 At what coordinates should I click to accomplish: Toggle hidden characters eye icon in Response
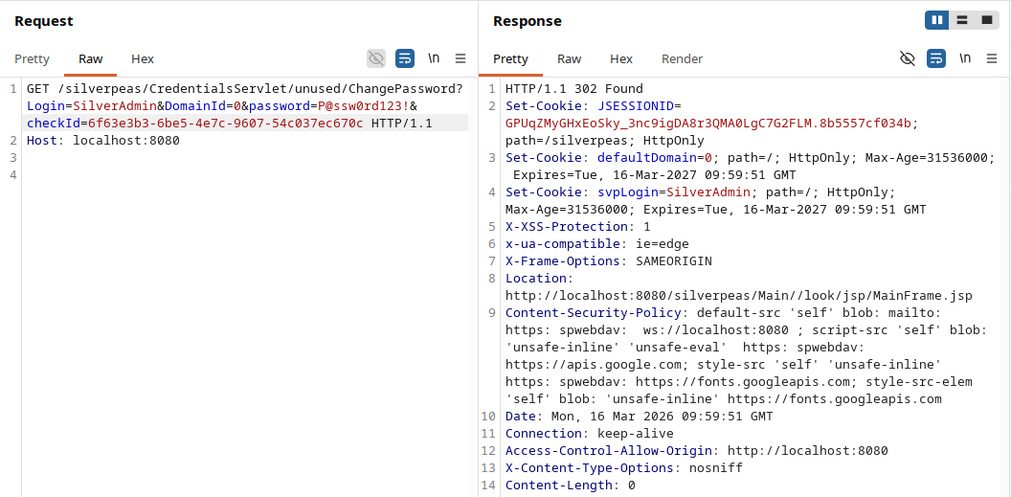click(908, 58)
